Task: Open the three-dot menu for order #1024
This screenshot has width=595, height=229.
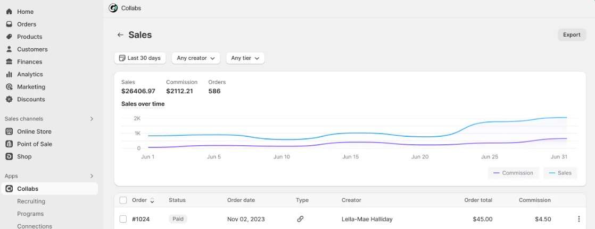Action: [579, 219]
